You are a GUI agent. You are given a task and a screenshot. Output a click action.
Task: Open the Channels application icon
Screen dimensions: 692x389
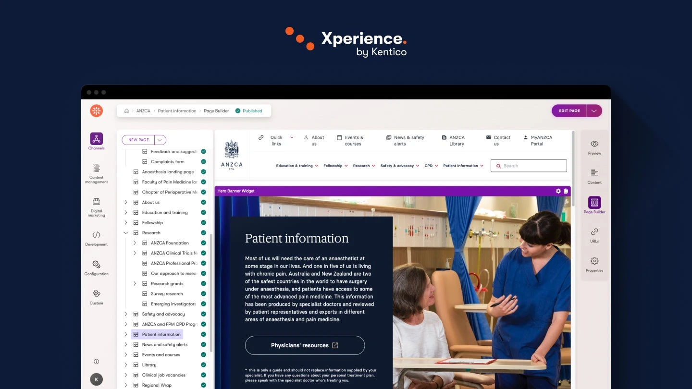(x=96, y=139)
